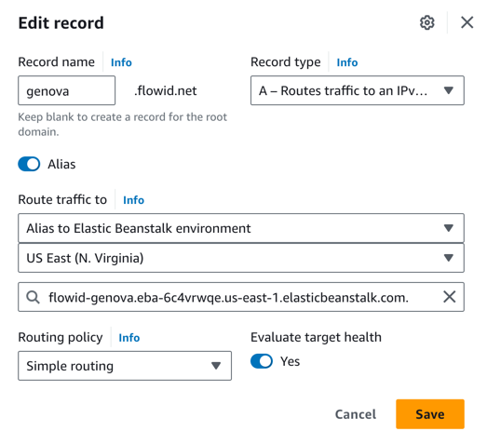
Task: Open the Info link for Route traffic to
Action: click(x=133, y=200)
